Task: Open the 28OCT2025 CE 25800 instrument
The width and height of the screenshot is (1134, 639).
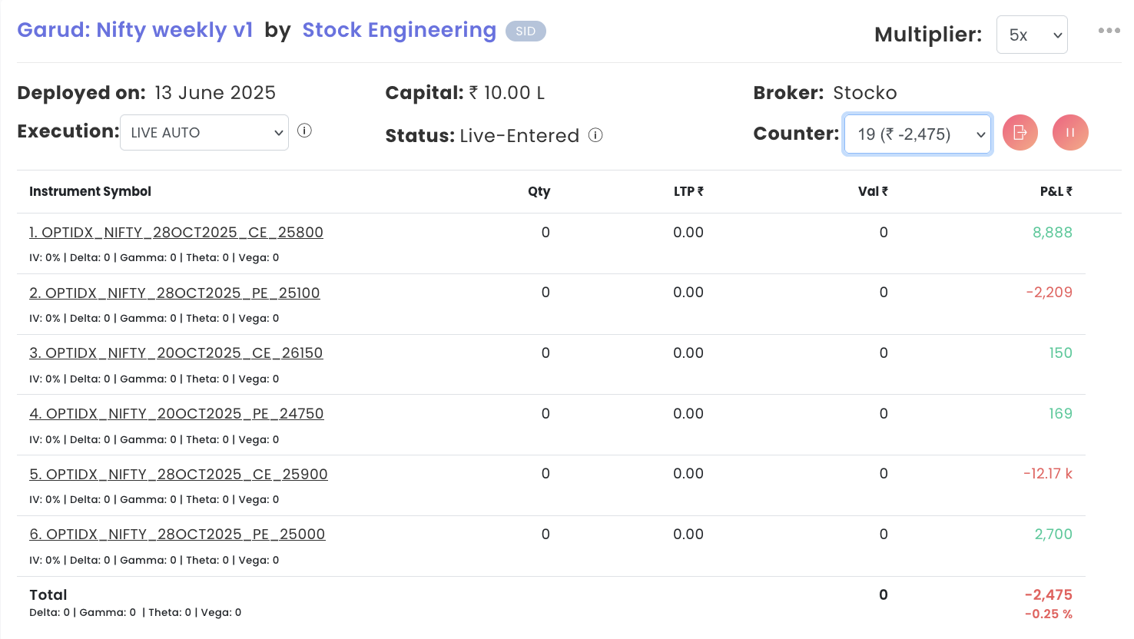Action: point(176,232)
